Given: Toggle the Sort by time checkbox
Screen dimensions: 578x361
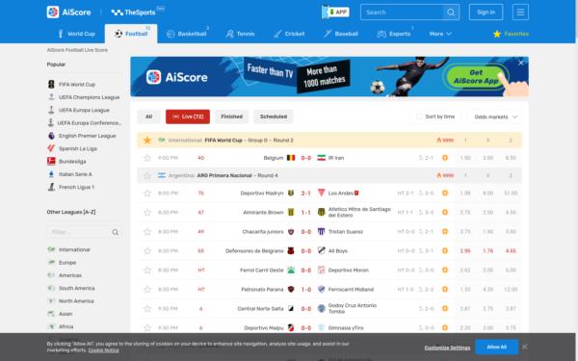Looking at the screenshot, I should 419,116.
